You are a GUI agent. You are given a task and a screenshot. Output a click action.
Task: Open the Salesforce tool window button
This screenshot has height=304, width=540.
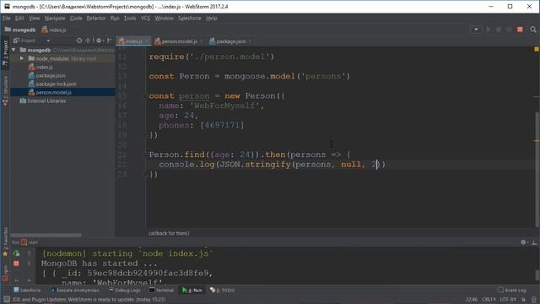27,290
